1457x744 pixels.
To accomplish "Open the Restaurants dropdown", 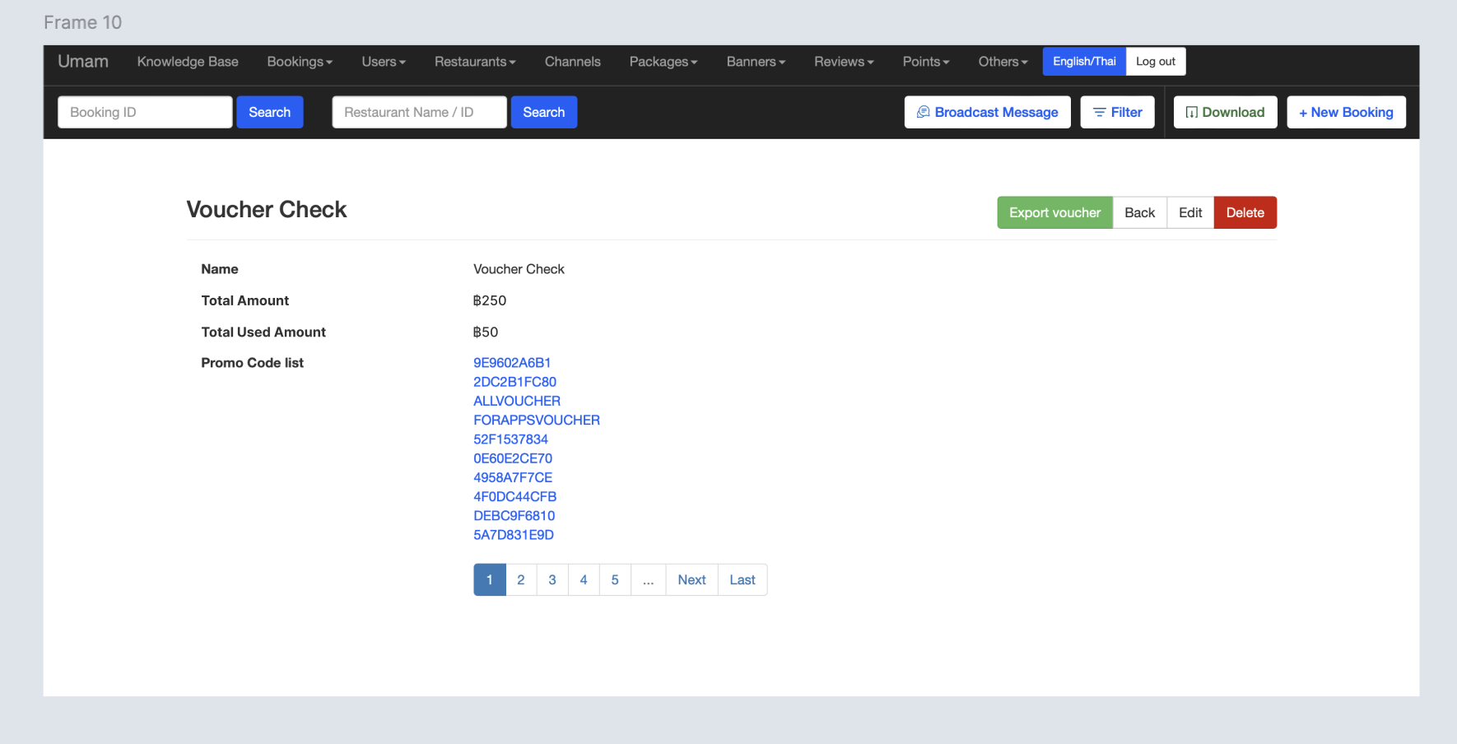I will [475, 62].
